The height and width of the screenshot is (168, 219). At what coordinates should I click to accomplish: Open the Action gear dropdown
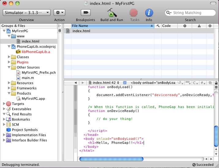[x=59, y=13]
